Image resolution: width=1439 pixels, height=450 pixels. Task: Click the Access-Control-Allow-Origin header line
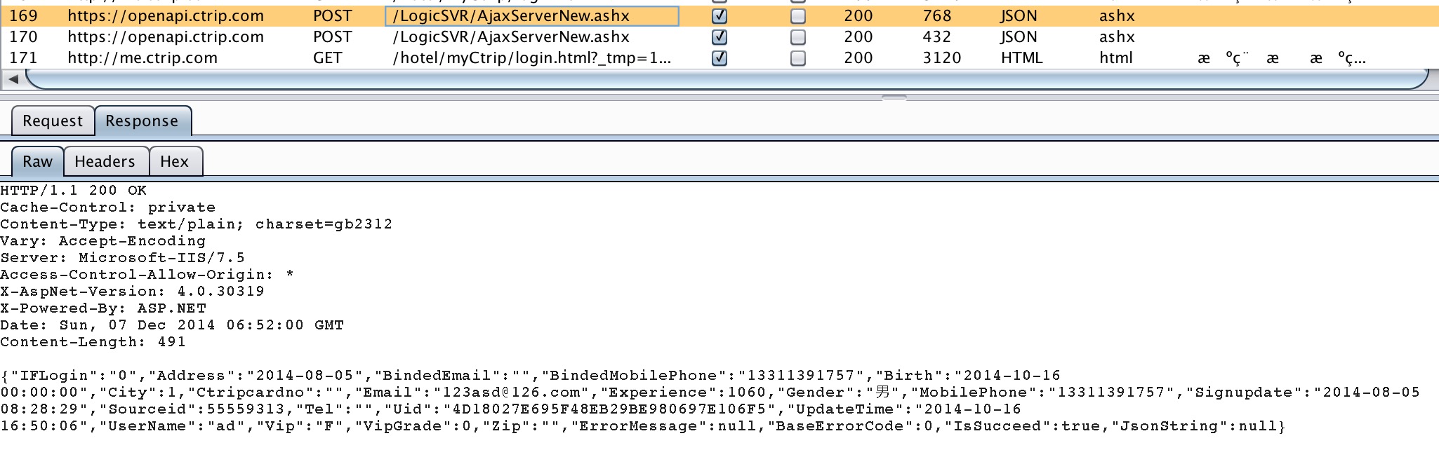coord(147,275)
